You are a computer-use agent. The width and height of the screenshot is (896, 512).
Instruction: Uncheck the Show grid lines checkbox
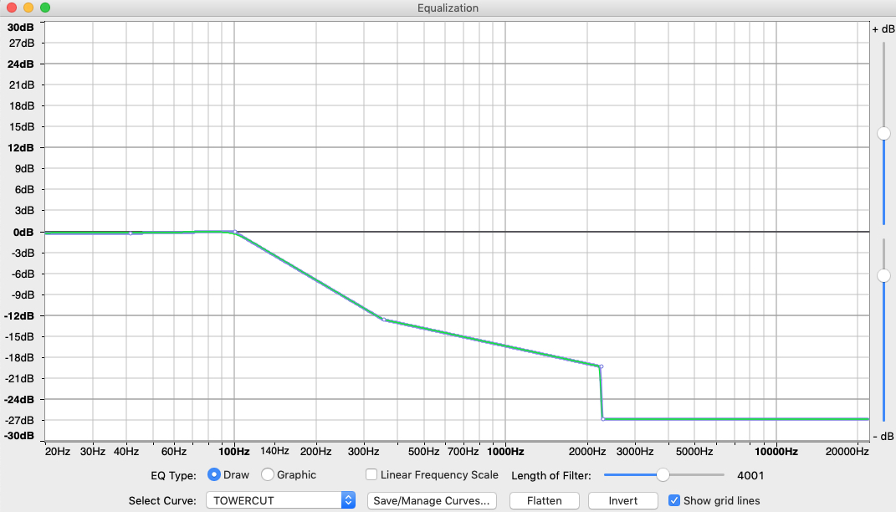(x=674, y=500)
